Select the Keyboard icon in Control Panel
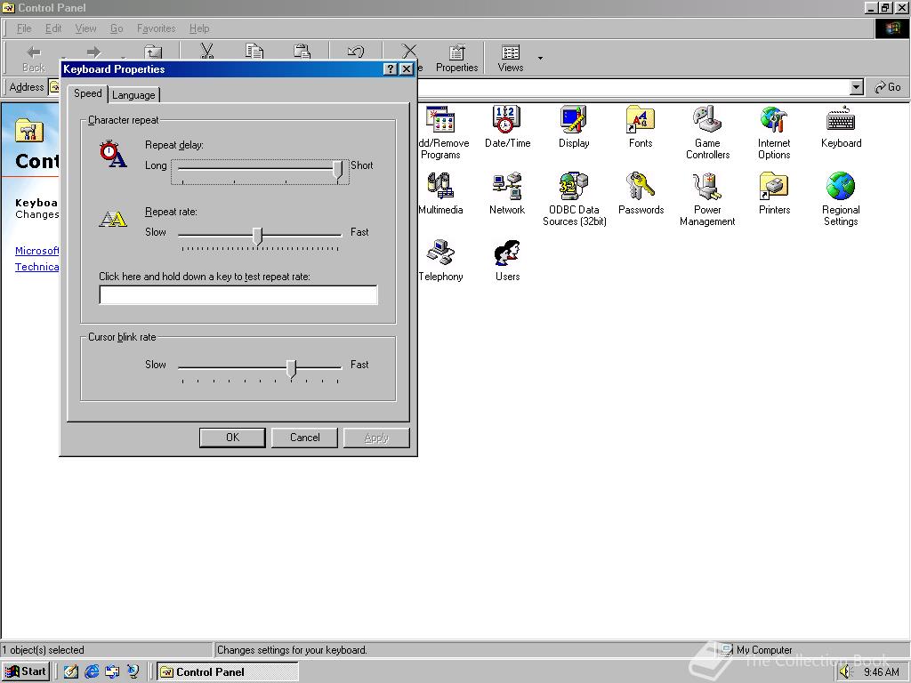Image resolution: width=911 pixels, height=683 pixels. coord(841,127)
